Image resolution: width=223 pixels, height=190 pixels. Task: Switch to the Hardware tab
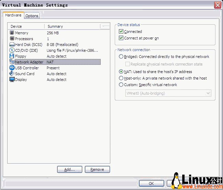[x=13, y=15]
